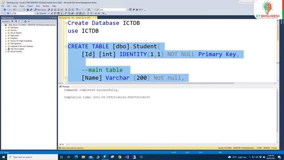Open the Window menu
284x160 pixels.
click(x=46, y=6)
